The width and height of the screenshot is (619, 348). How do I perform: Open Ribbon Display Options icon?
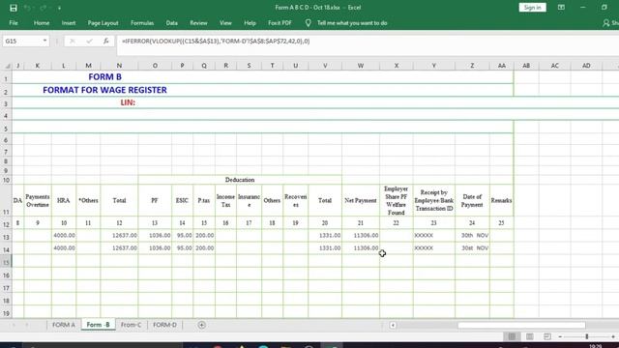[561, 8]
